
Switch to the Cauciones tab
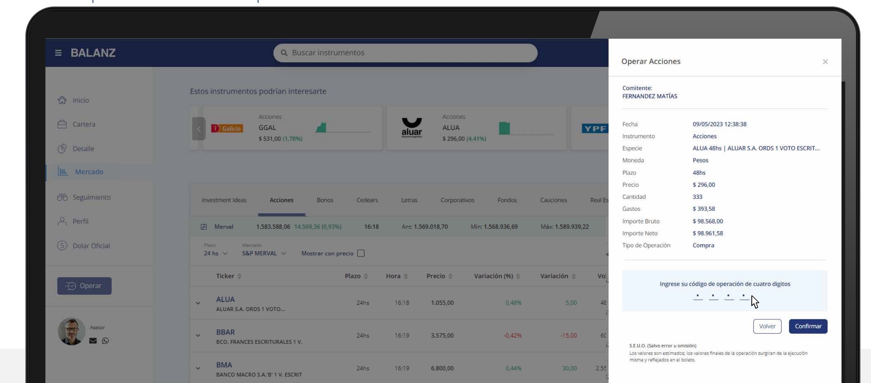click(554, 200)
